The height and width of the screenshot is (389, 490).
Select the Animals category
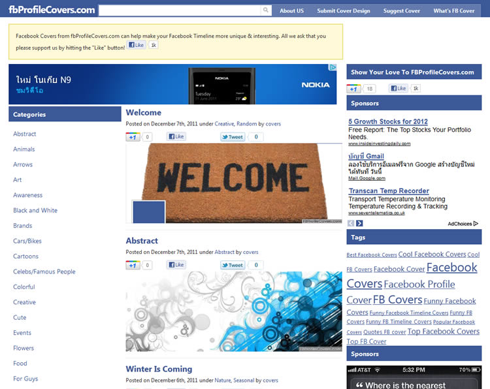24,149
